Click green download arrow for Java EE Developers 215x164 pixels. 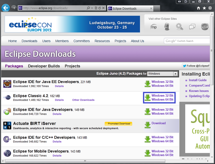148,84
